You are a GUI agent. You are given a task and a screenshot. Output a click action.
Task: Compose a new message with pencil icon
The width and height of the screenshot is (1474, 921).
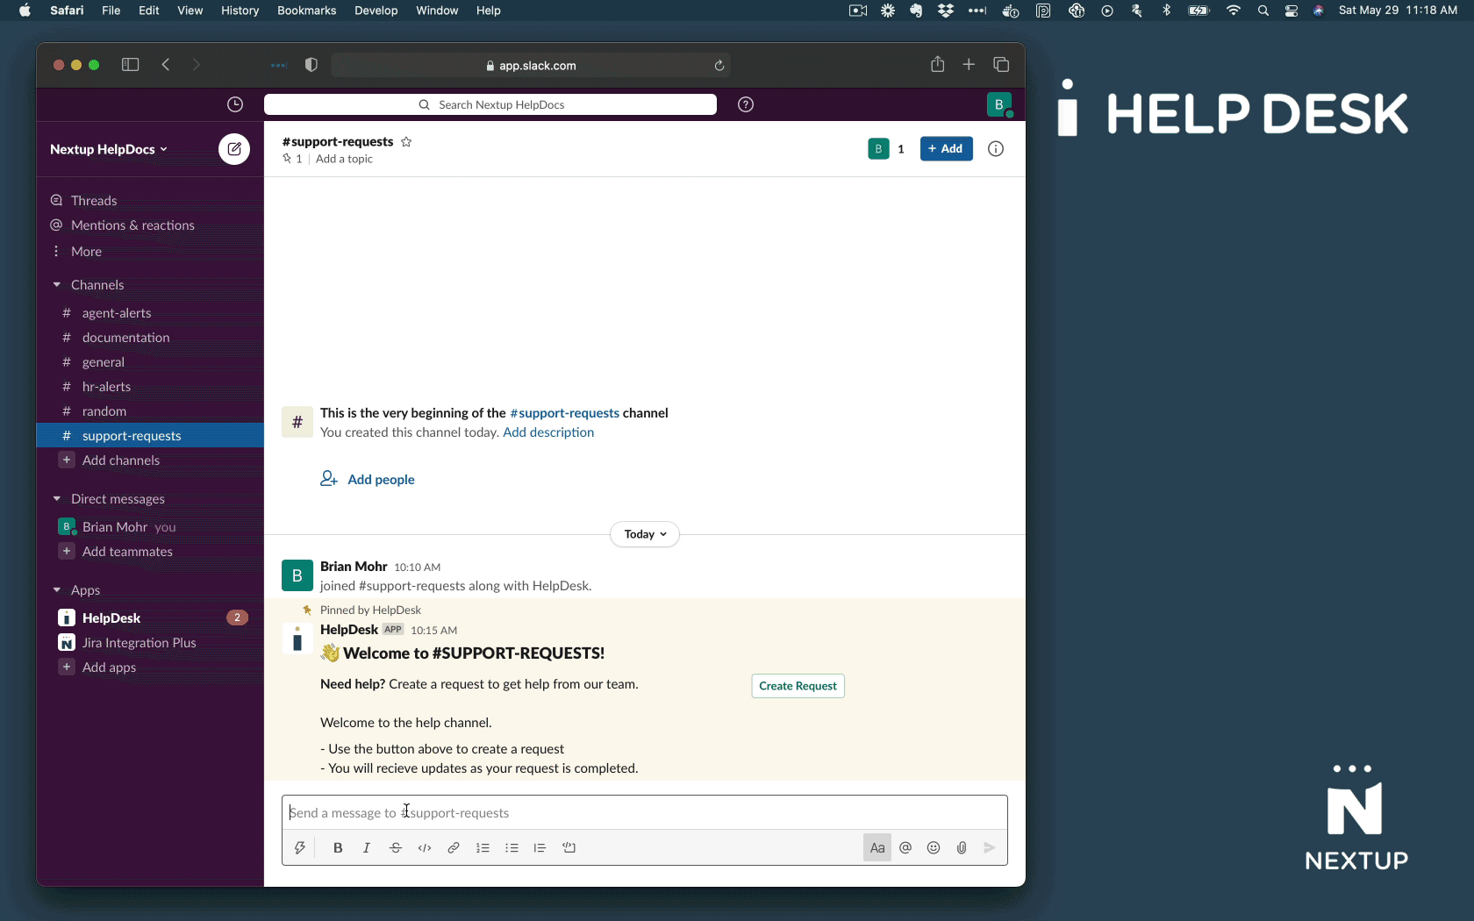point(234,149)
